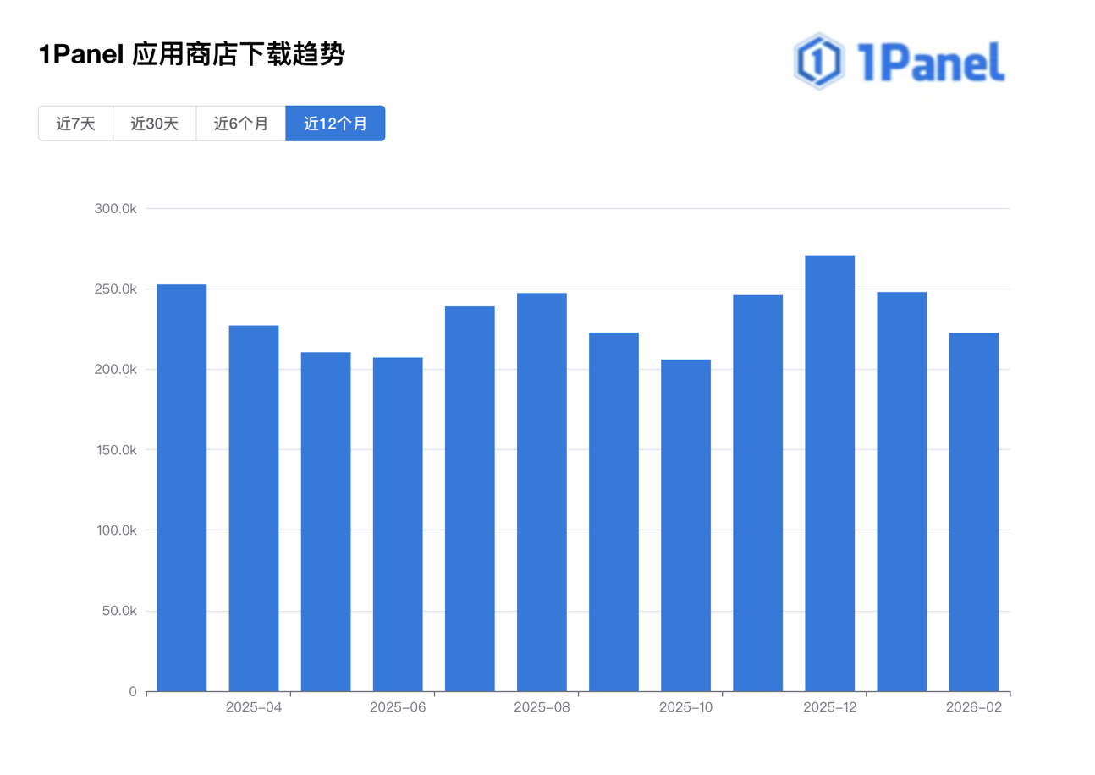Screen dimensions: 1095x775
Task: Click the chart title 1Panel 应用商店下载趋势
Action: [x=191, y=54]
